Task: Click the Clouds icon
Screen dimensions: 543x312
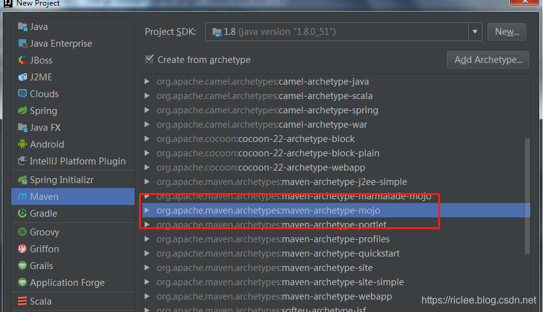Action: pos(22,94)
